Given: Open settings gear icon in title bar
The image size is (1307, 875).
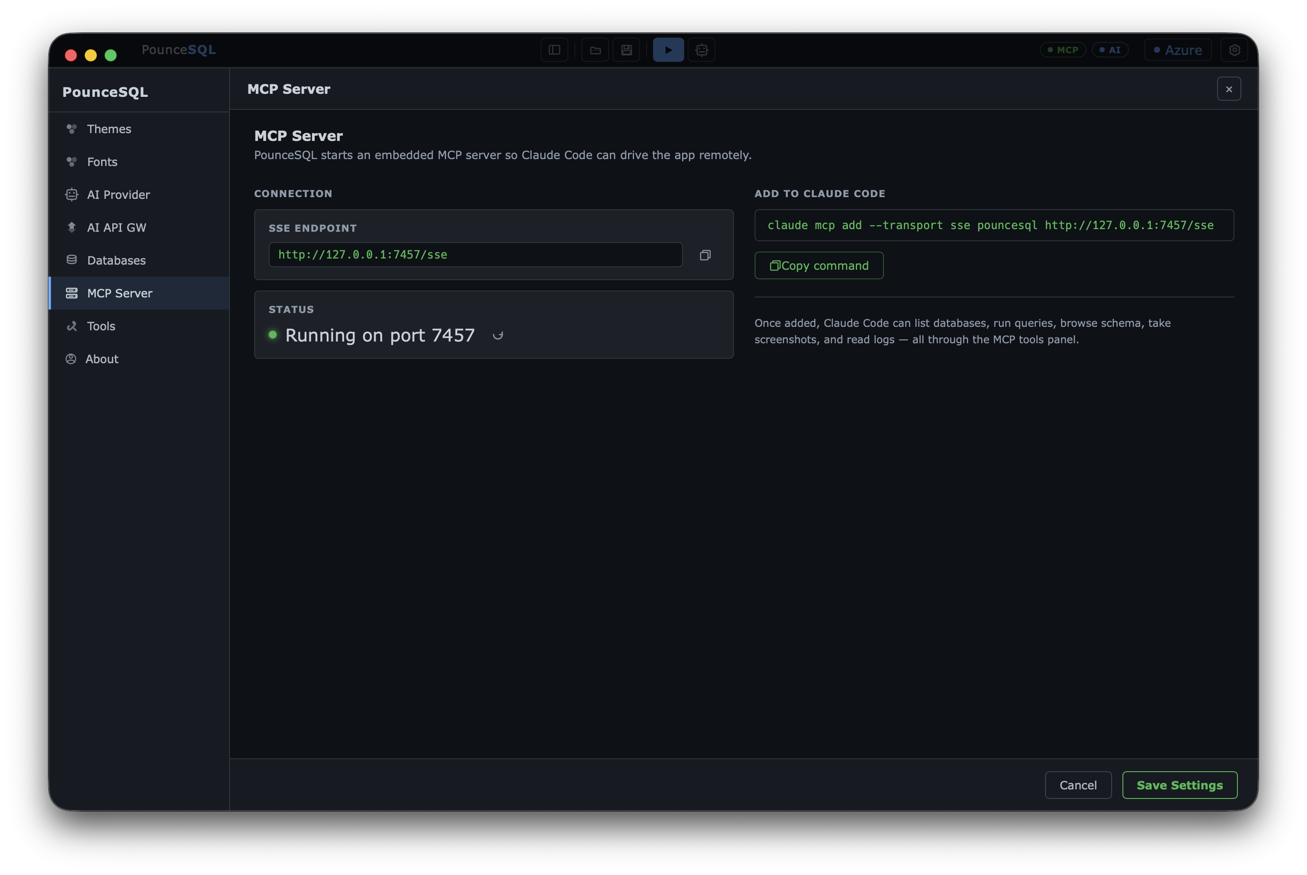Looking at the screenshot, I should (x=1234, y=50).
